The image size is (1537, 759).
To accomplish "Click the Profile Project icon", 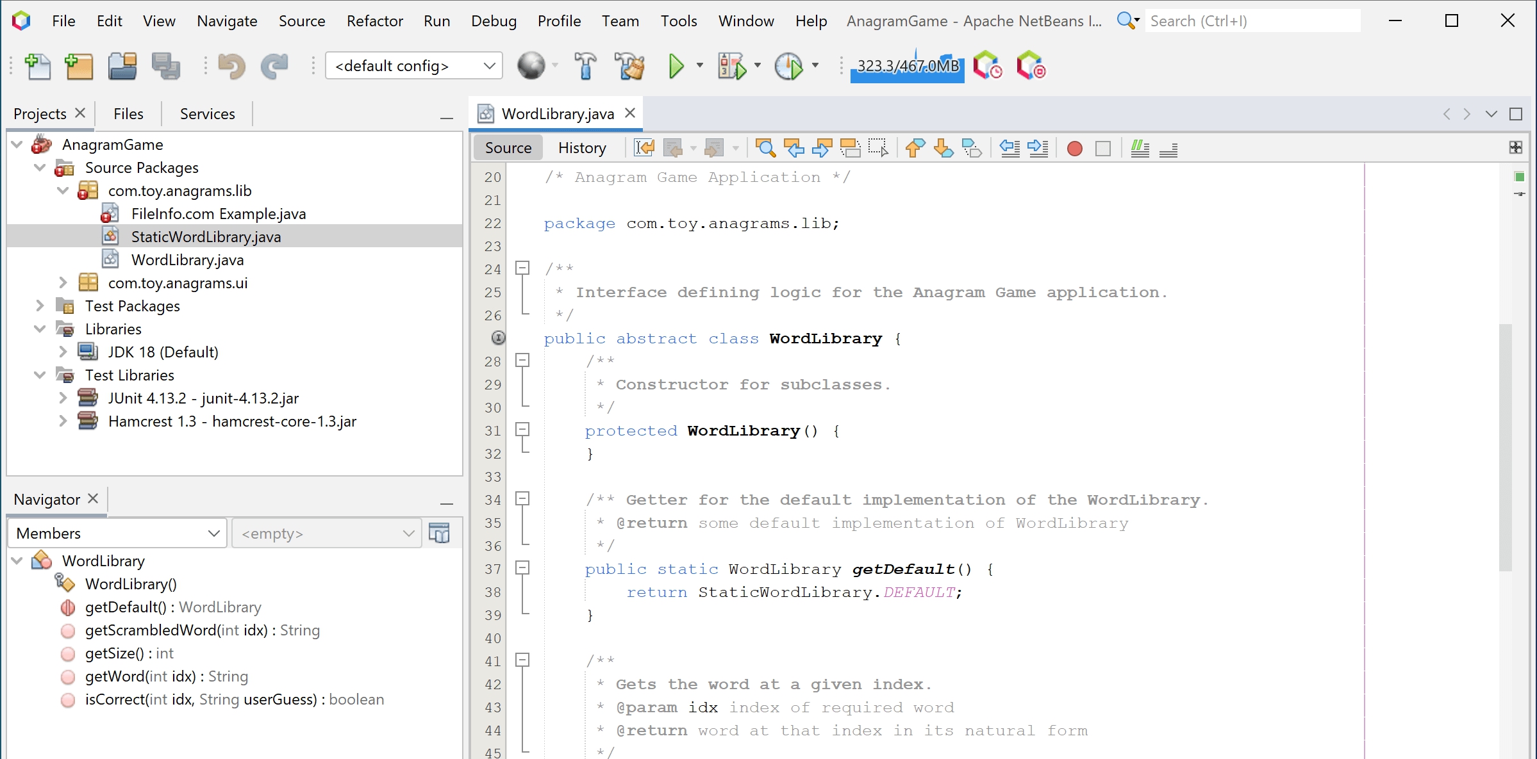I will click(788, 66).
